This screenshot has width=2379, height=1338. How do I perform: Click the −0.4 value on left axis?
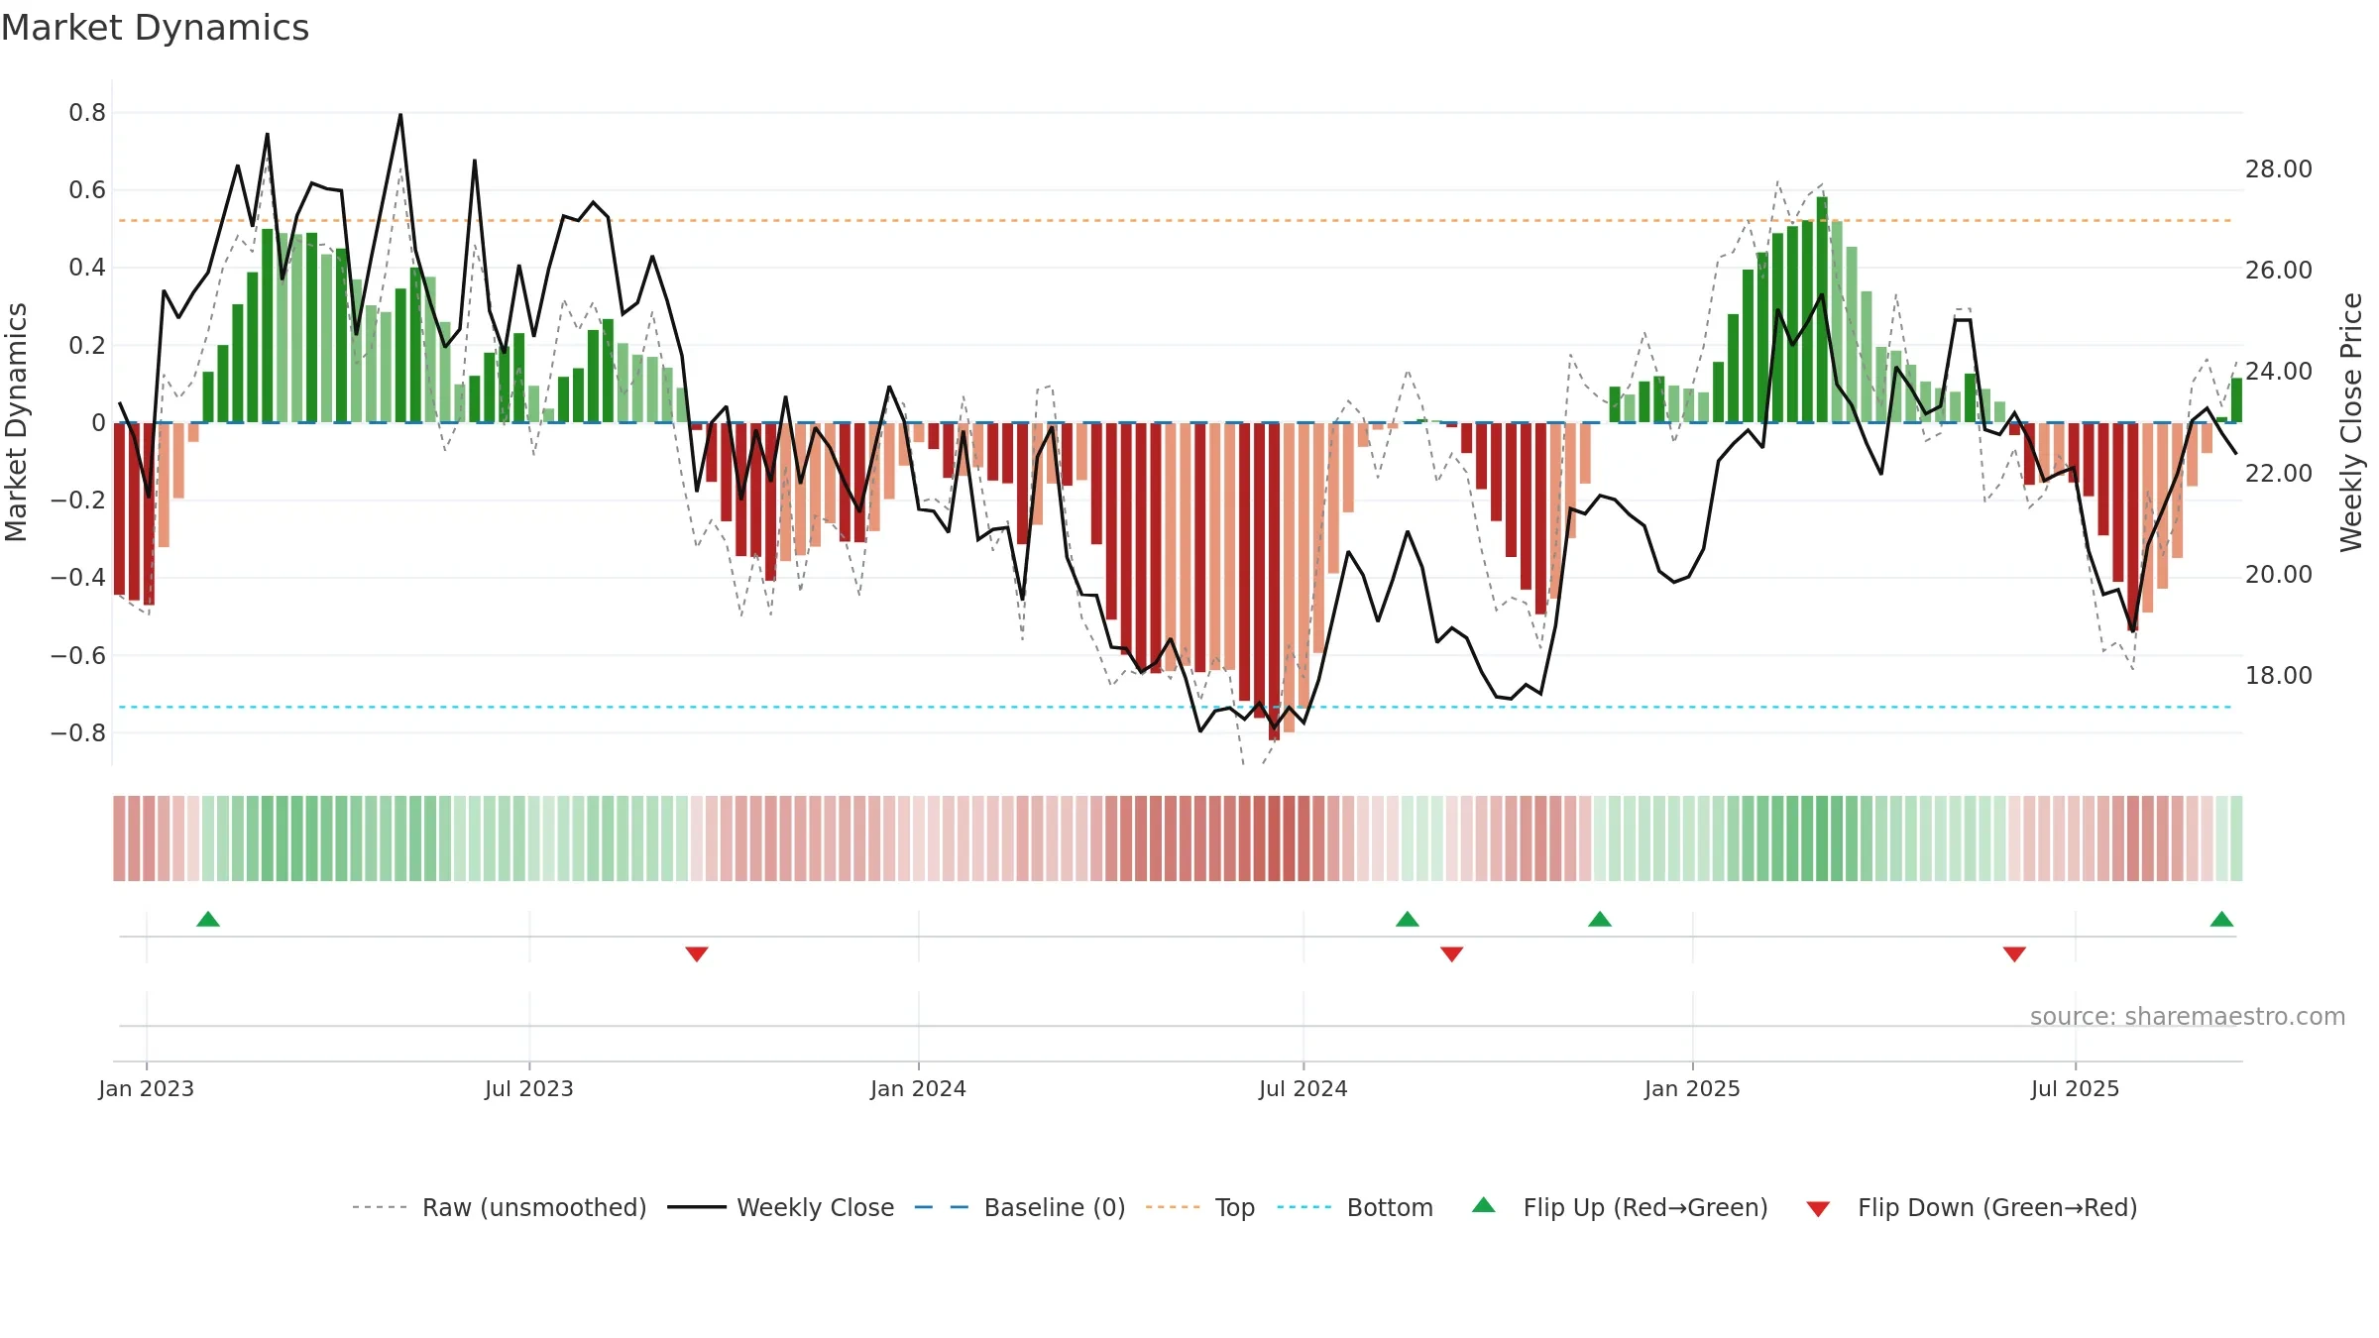point(78,578)
